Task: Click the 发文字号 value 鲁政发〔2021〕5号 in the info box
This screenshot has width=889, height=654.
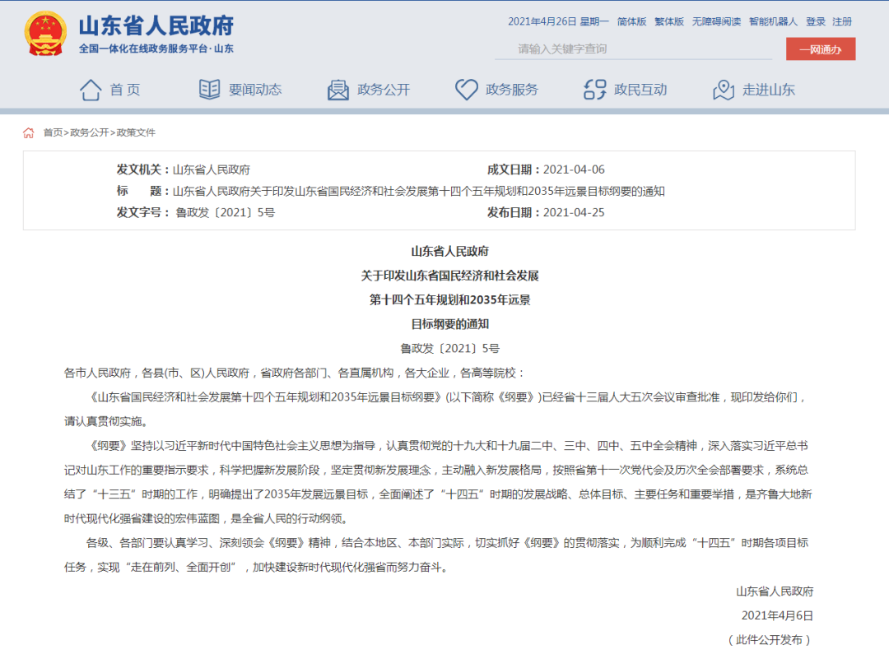Action: pyautogui.click(x=225, y=212)
